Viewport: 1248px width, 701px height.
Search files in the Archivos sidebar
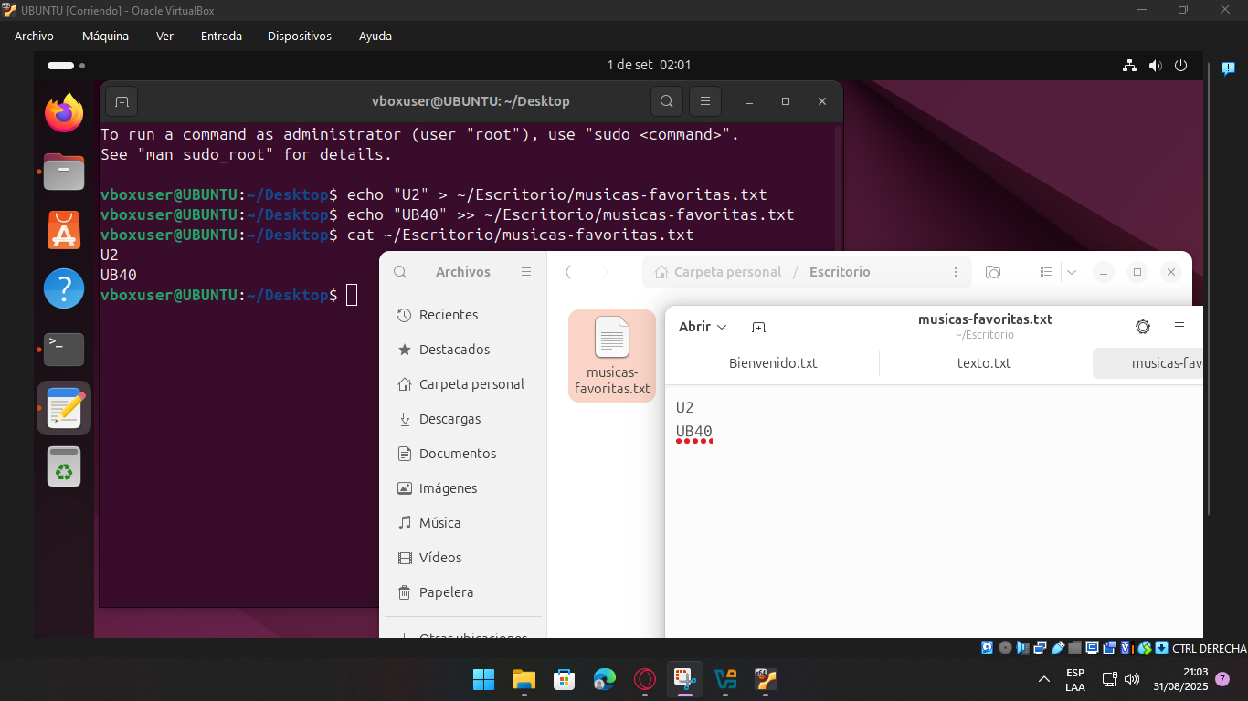(x=400, y=272)
